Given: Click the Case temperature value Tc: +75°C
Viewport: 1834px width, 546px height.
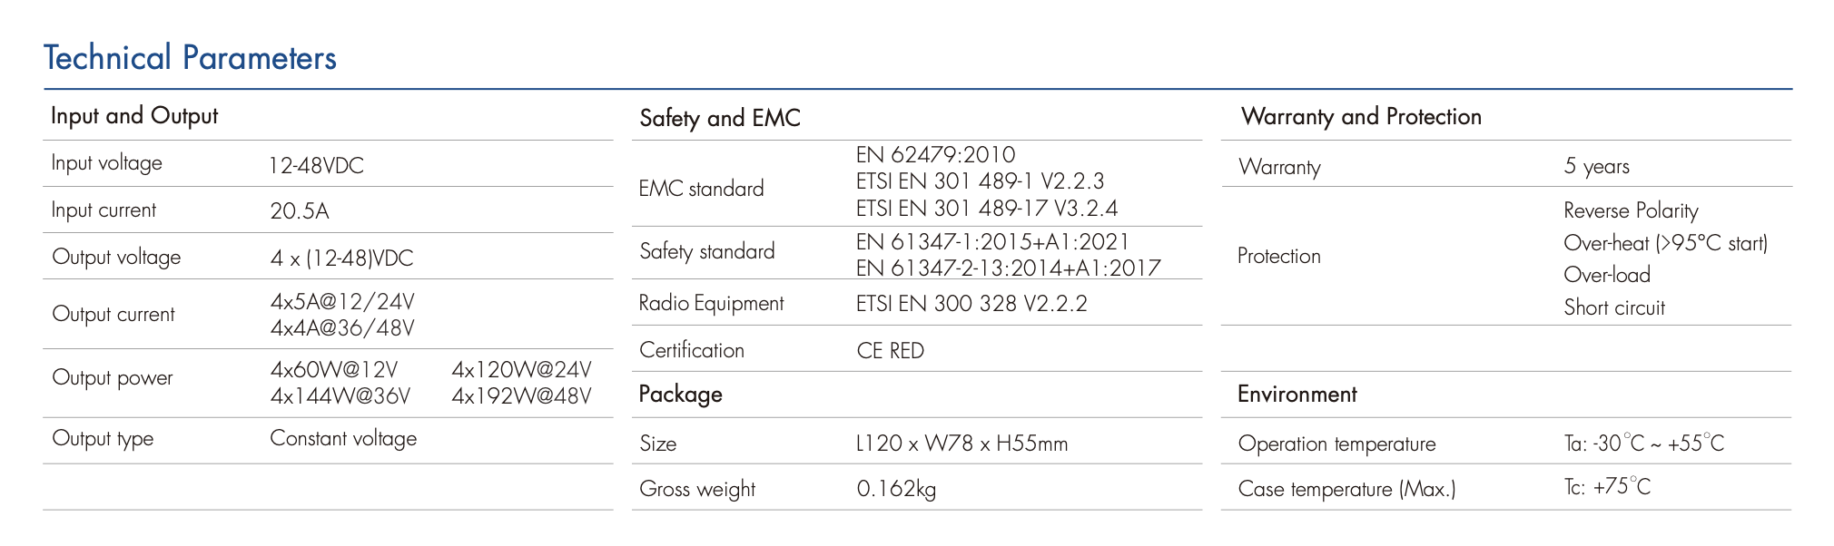Looking at the screenshot, I should pyautogui.click(x=1607, y=487).
